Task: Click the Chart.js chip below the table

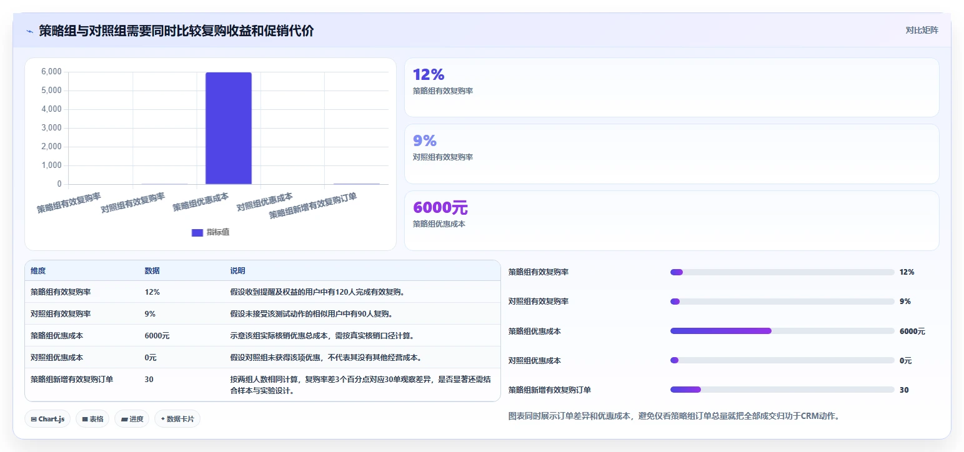Action: click(x=48, y=419)
